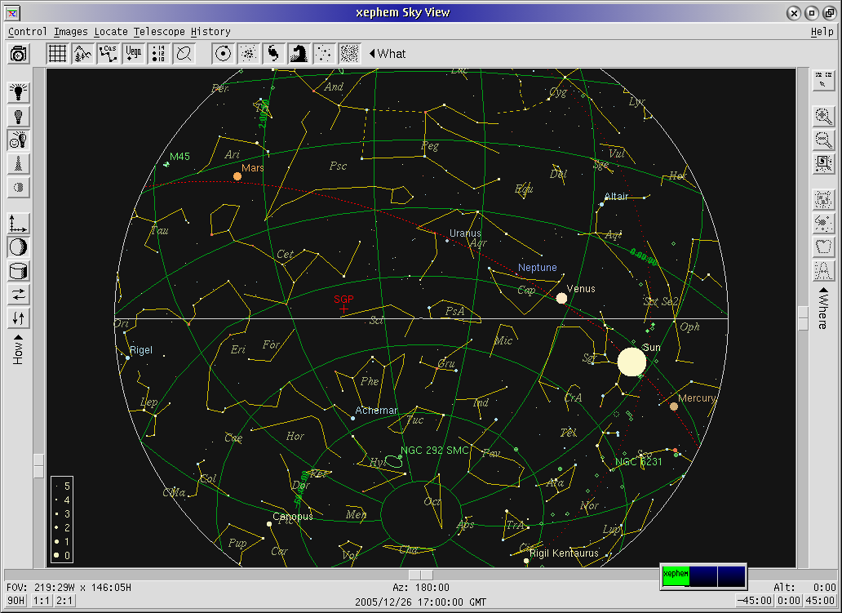The image size is (842, 613).
Task: Toggle constellation figures (Cas) button
Action: (108, 54)
